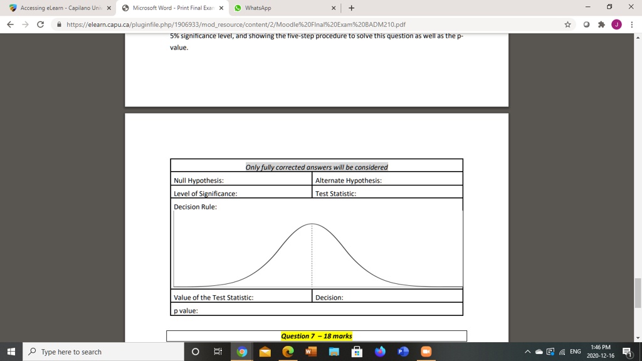642x361 pixels.
Task: Expand hidden system tray icons chevron
Action: (527, 352)
